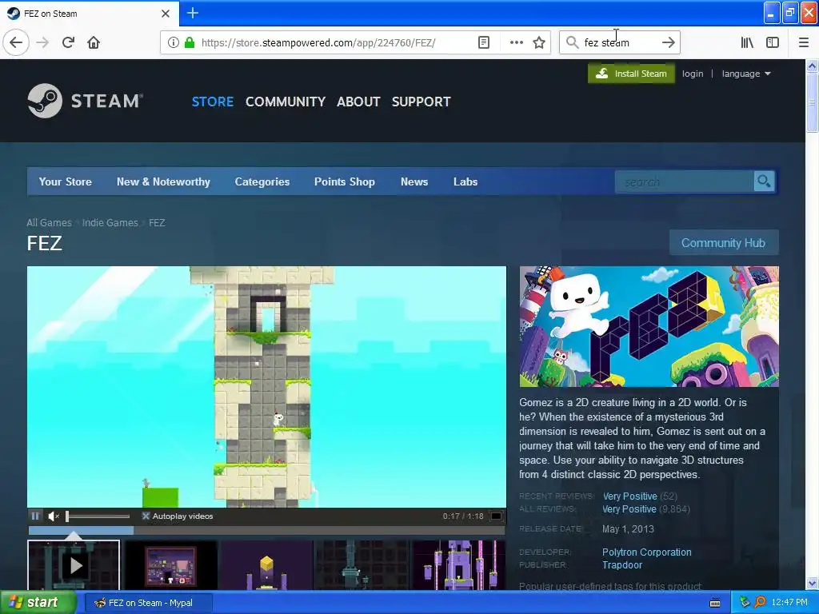This screenshot has height=614, width=819.
Task: Unmute the video with speaker icon
Action: coord(54,516)
